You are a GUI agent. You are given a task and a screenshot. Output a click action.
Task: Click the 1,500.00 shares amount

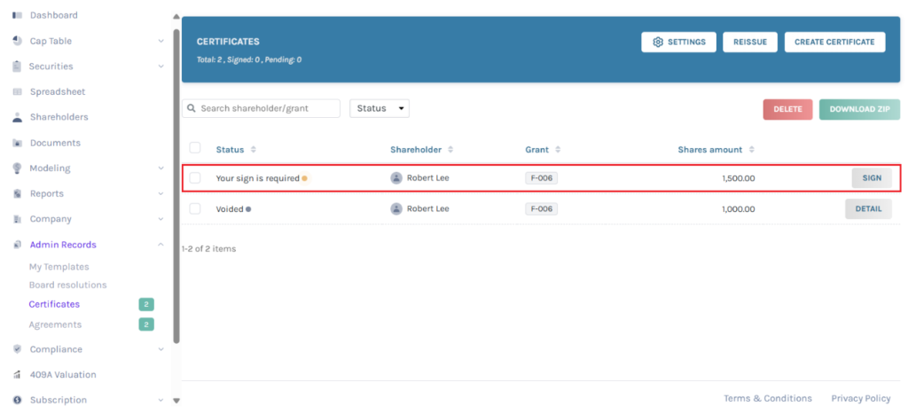(x=739, y=178)
